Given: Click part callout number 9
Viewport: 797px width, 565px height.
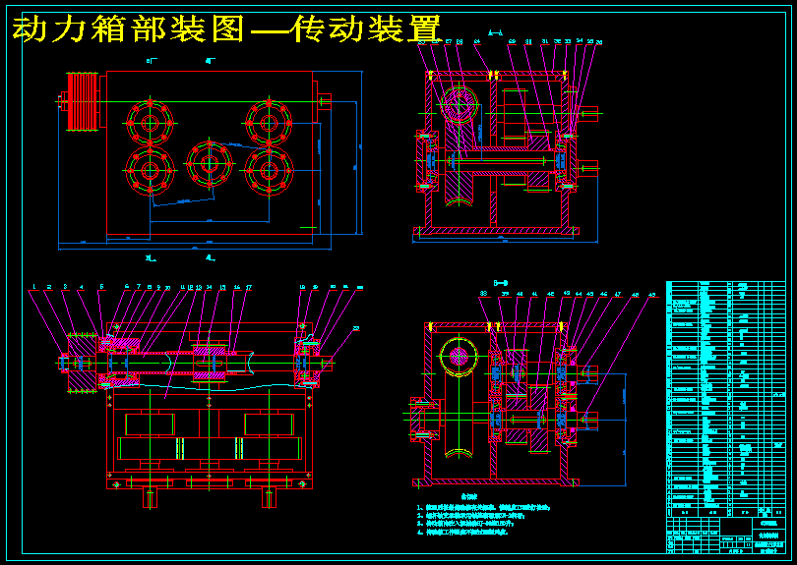Looking at the screenshot, I should pos(158,287).
